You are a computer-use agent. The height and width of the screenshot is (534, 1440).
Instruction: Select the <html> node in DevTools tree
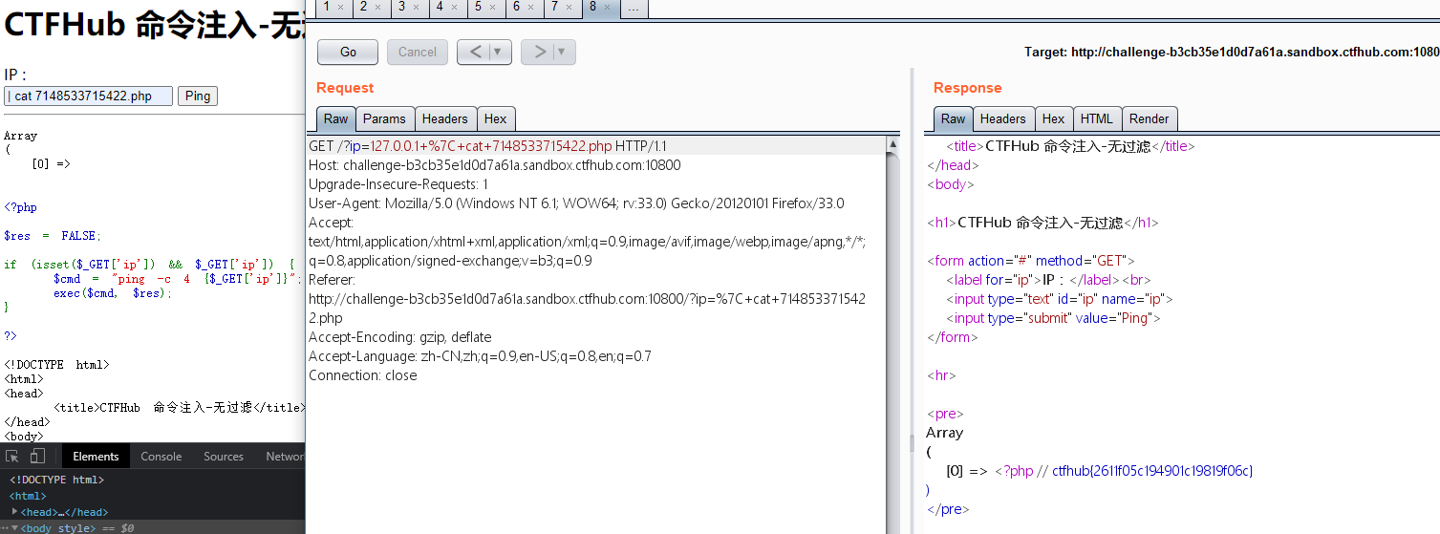coord(28,496)
